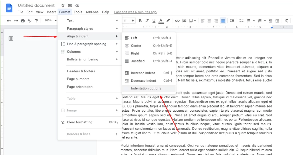293x155 pixels.
Task: Open the highlight color picker
Action: tap(168, 21)
